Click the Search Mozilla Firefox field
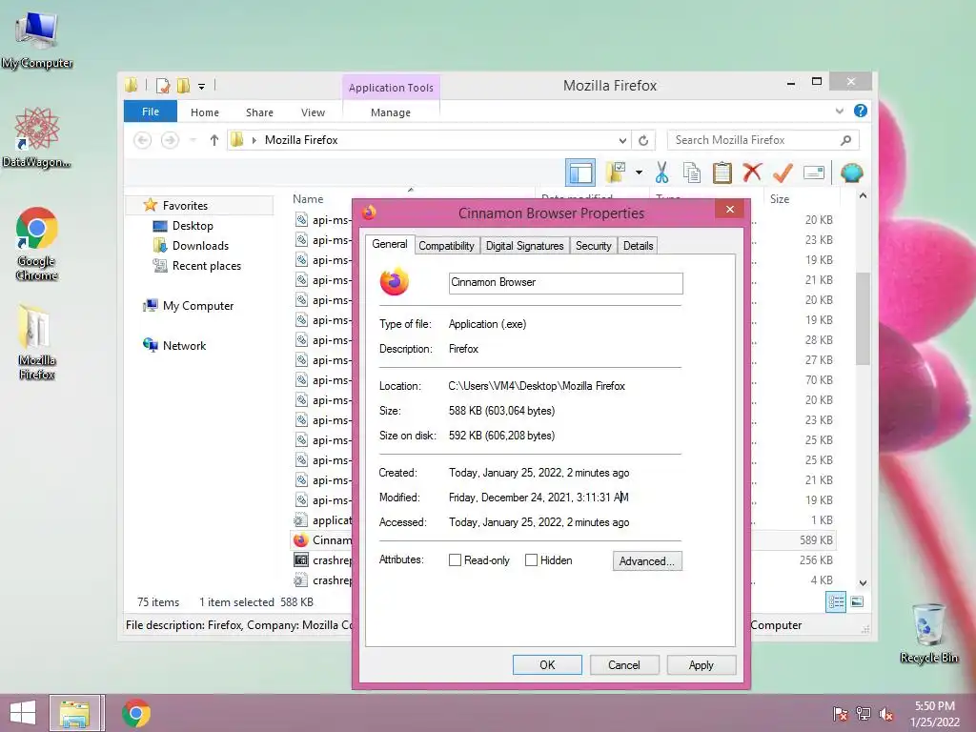 (x=762, y=140)
